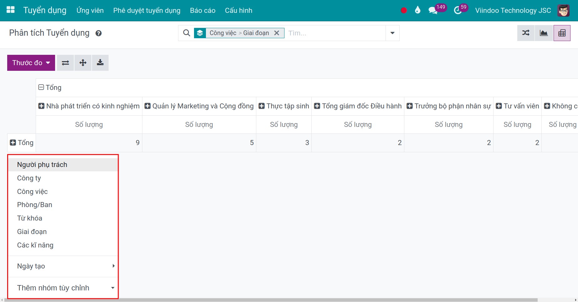
Task: Open the Cấu hình menu
Action: pos(238,10)
